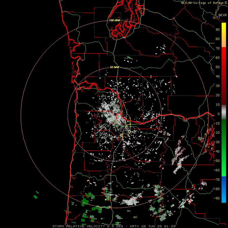The width and height of the screenshot is (228, 228).
Task: Click the positive 30 scale label
Action: (x=218, y=86)
